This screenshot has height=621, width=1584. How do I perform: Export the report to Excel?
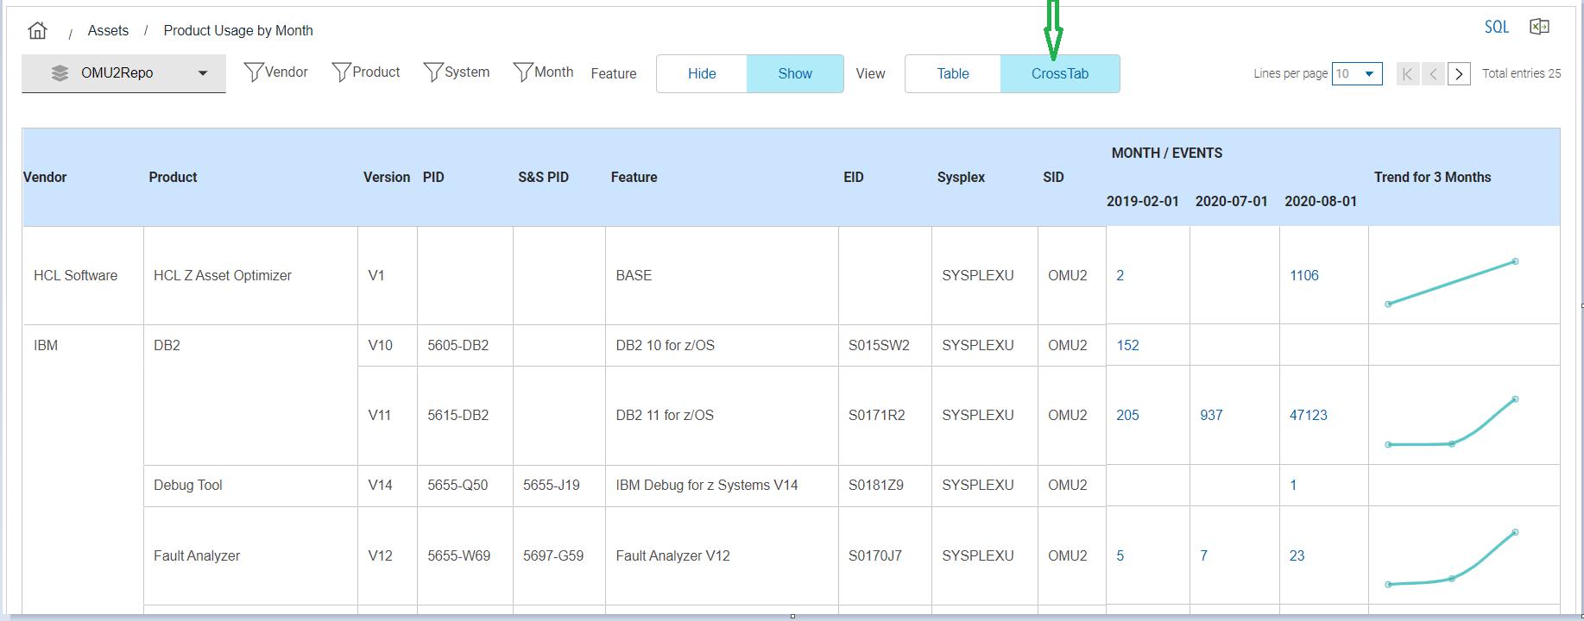(x=1539, y=27)
